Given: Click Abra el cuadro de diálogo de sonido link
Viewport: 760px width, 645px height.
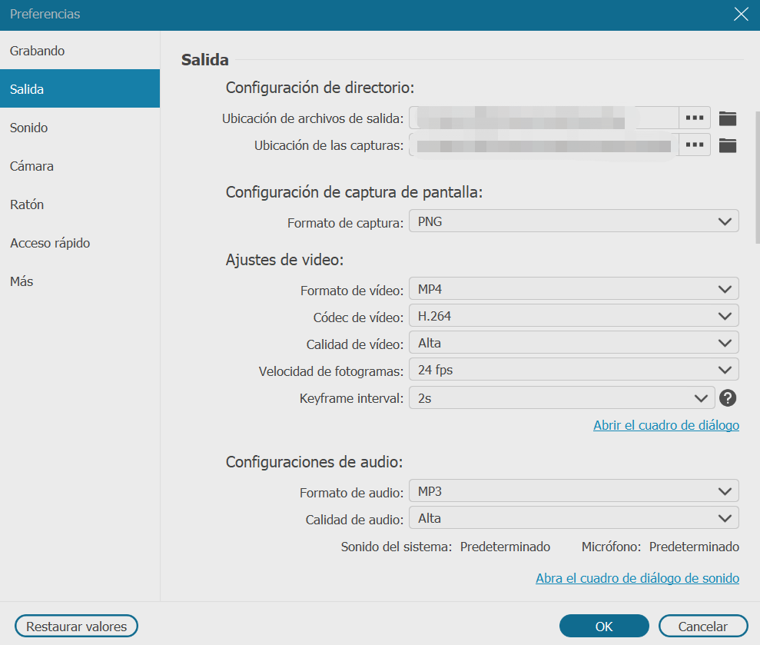Looking at the screenshot, I should coord(637,578).
